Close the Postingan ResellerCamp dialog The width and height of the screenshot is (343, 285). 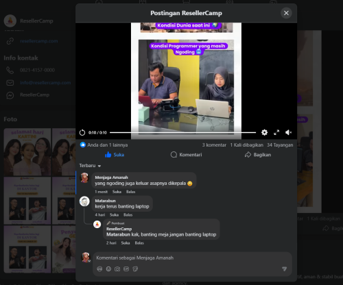pos(286,13)
